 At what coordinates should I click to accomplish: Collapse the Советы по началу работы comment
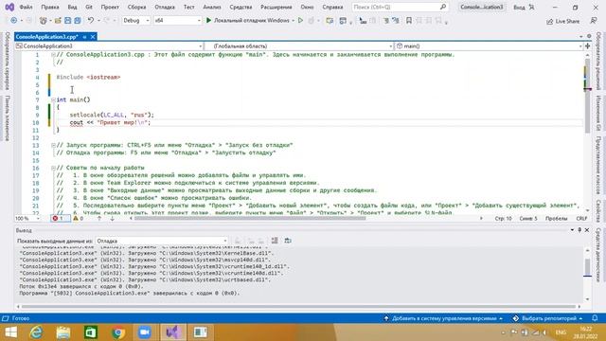tap(53, 168)
